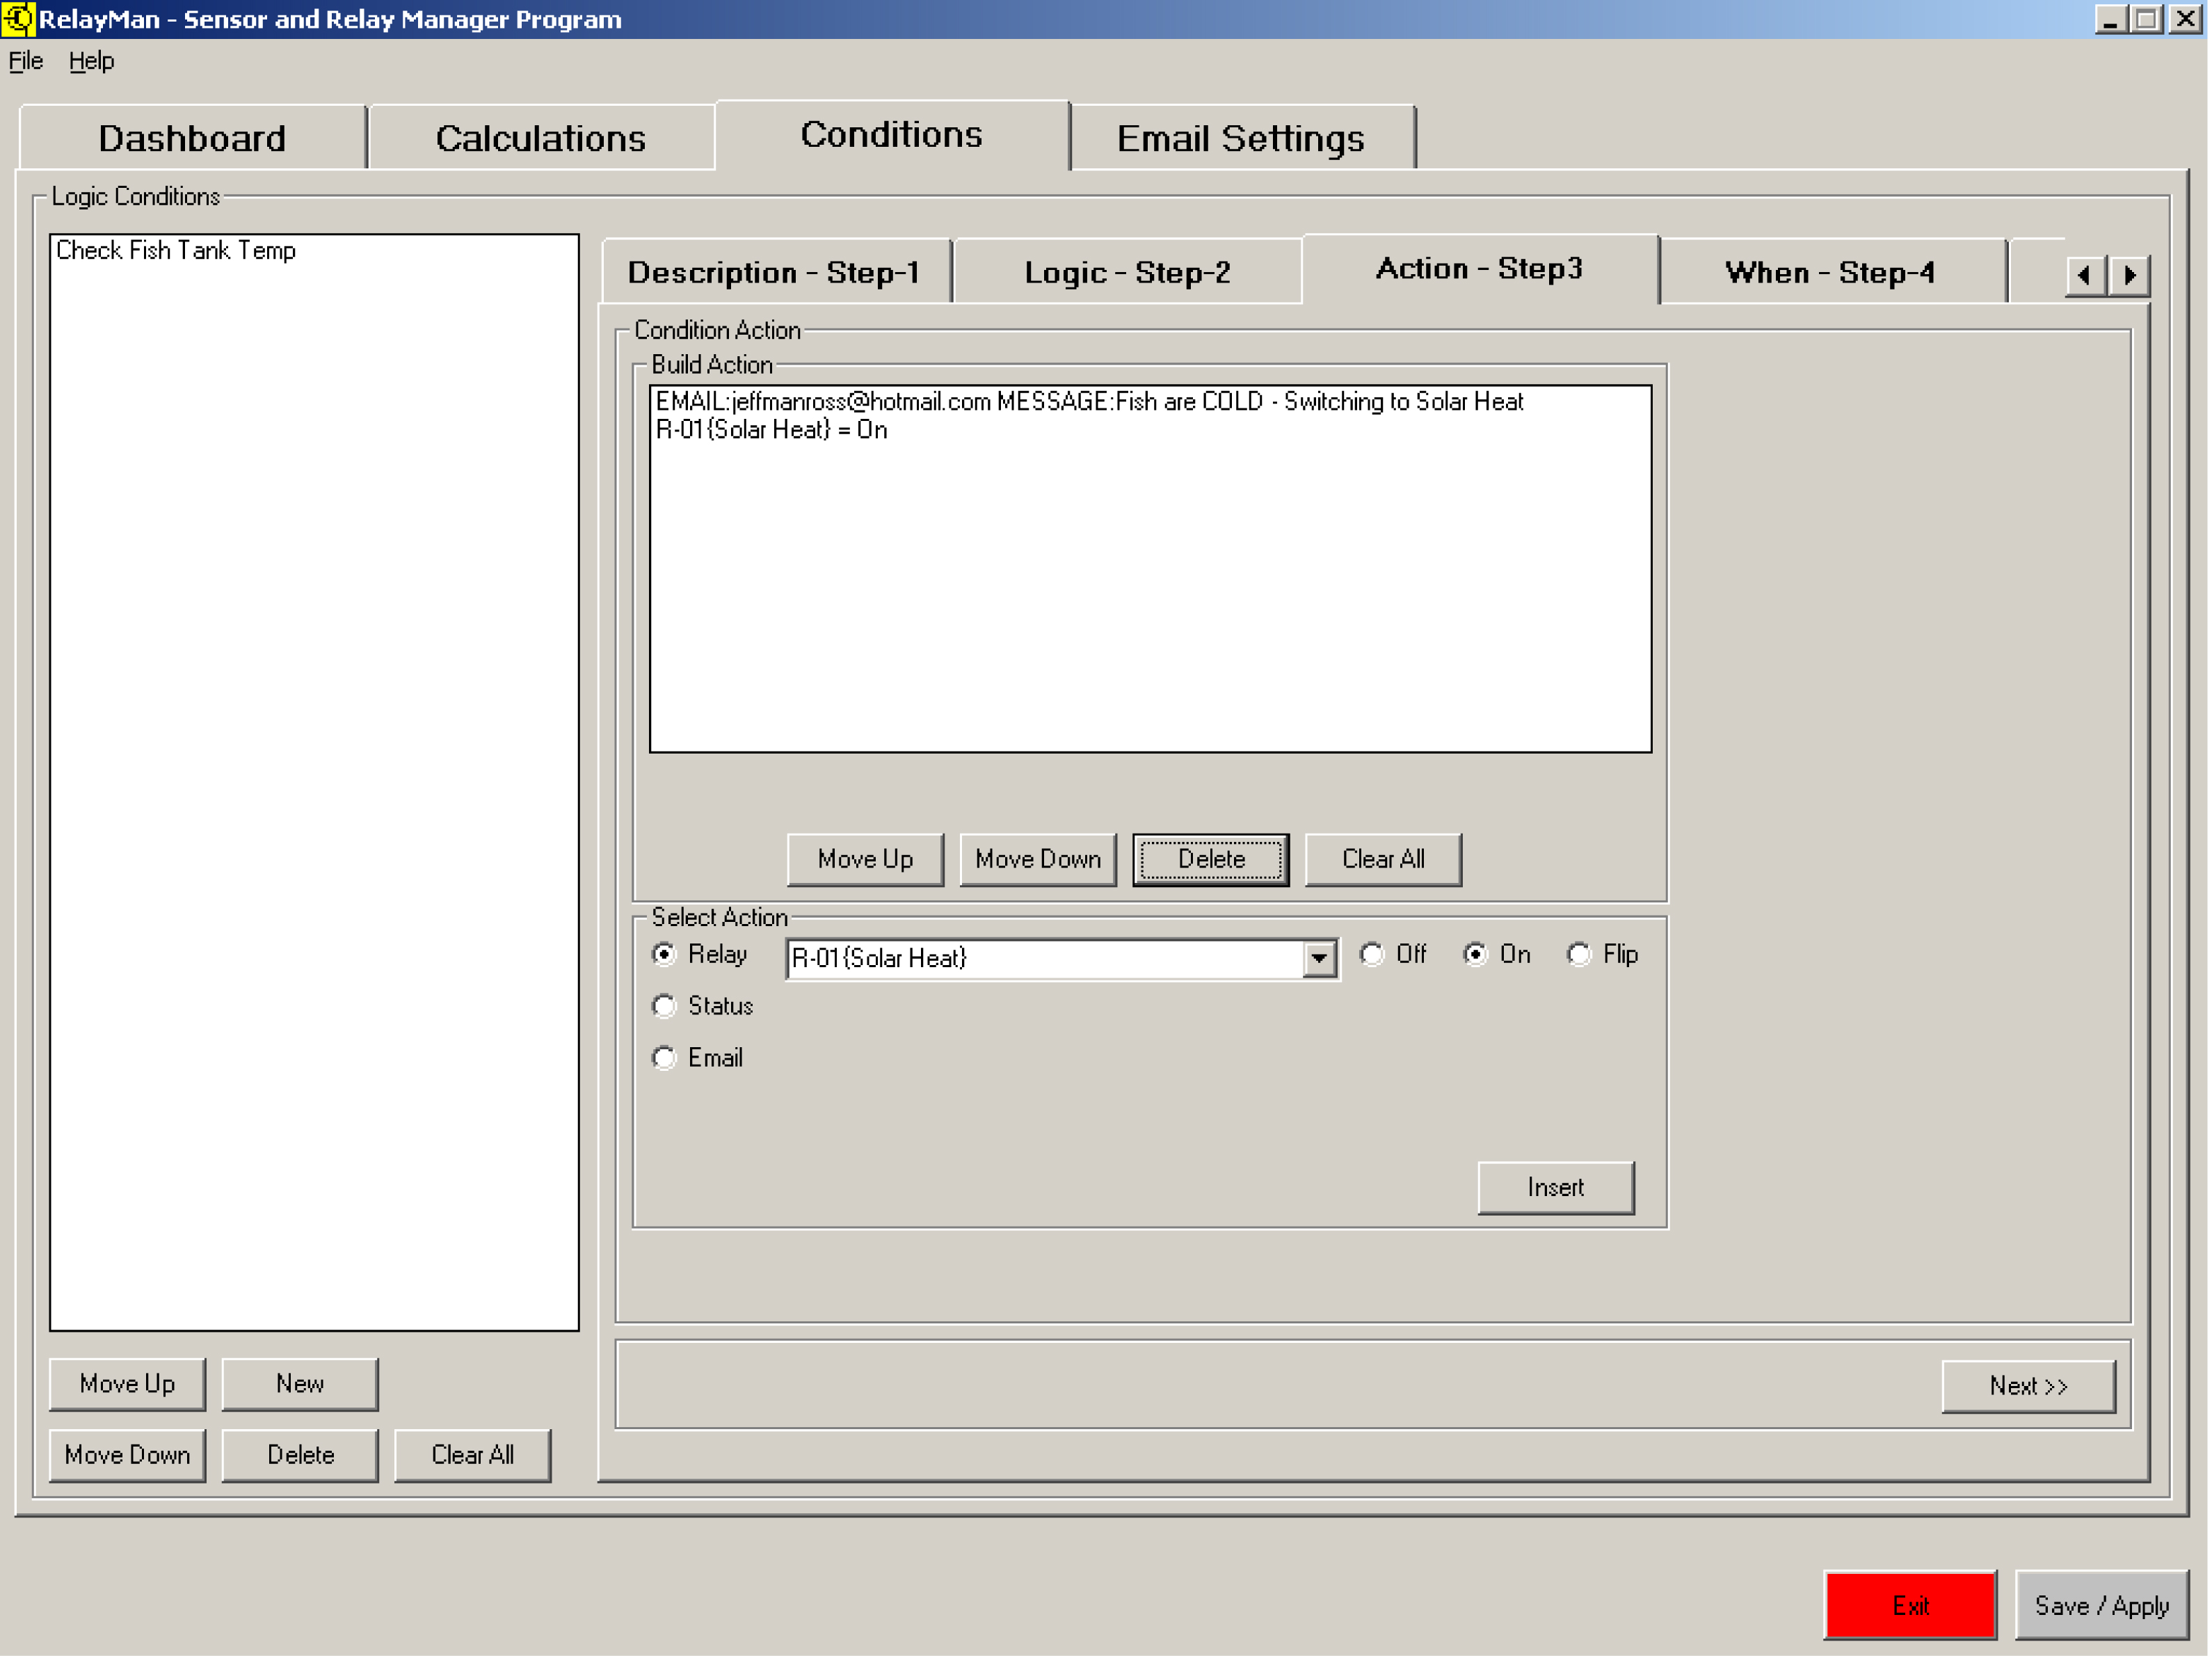The image size is (2212, 1656).
Task: Click the red Exit button
Action: tap(1910, 1606)
